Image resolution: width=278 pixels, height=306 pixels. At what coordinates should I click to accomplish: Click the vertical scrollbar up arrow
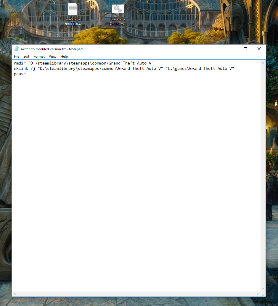[x=263, y=63]
